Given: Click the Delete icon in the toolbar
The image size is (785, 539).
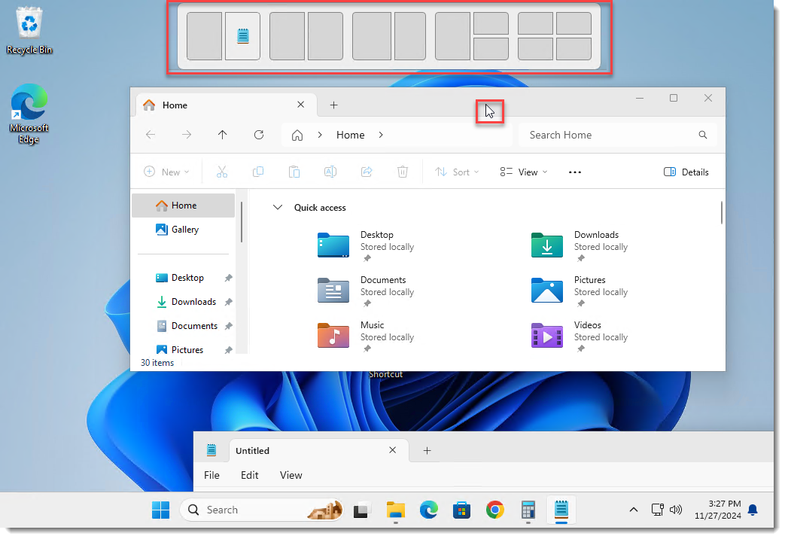Looking at the screenshot, I should tap(403, 172).
